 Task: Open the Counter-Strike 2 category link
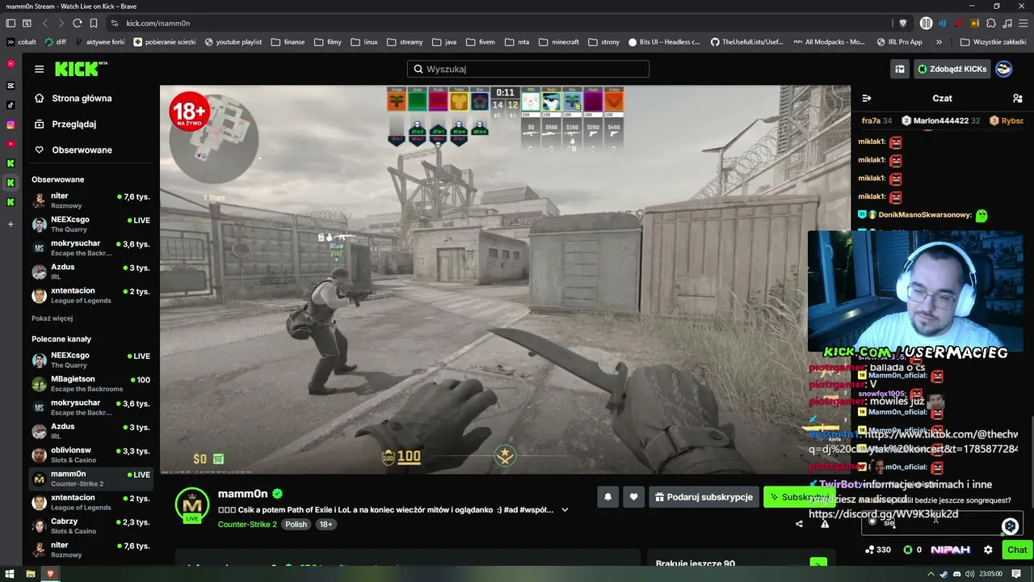pos(247,525)
